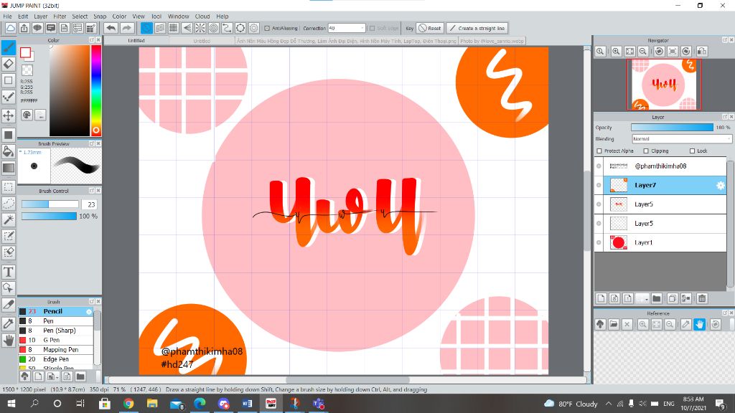The image size is (735, 413).
Task: Open the color palette icon in the Color panel
Action: coord(27,115)
